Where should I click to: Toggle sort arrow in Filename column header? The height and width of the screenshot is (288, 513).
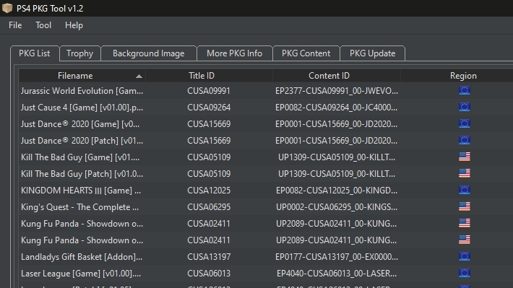(x=139, y=77)
